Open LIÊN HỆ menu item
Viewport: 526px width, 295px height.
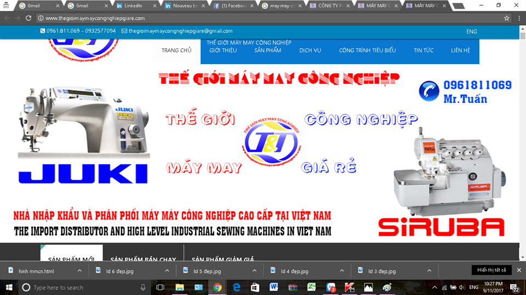[460, 50]
